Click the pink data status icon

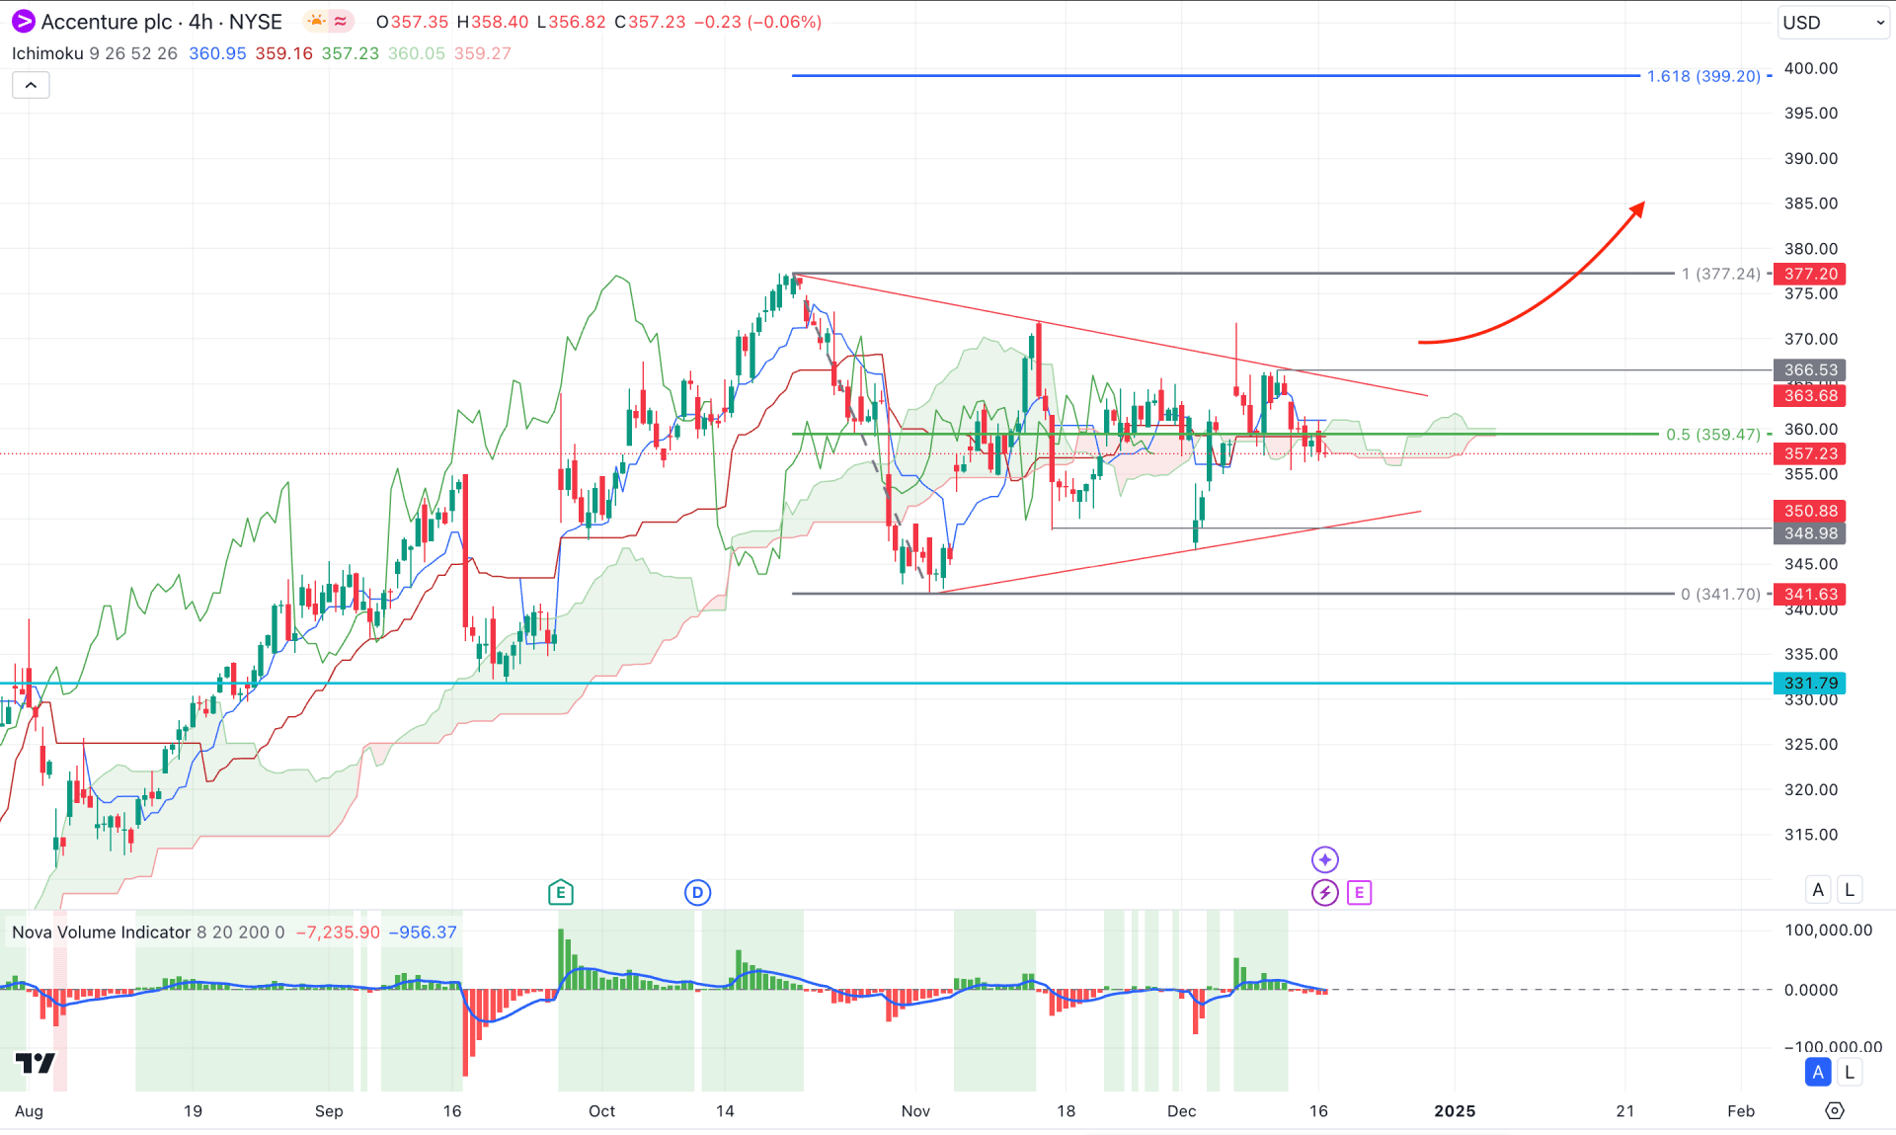click(x=340, y=21)
